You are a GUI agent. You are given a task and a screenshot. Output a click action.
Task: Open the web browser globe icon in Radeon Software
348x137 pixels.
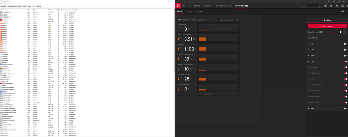(x=325, y=6)
